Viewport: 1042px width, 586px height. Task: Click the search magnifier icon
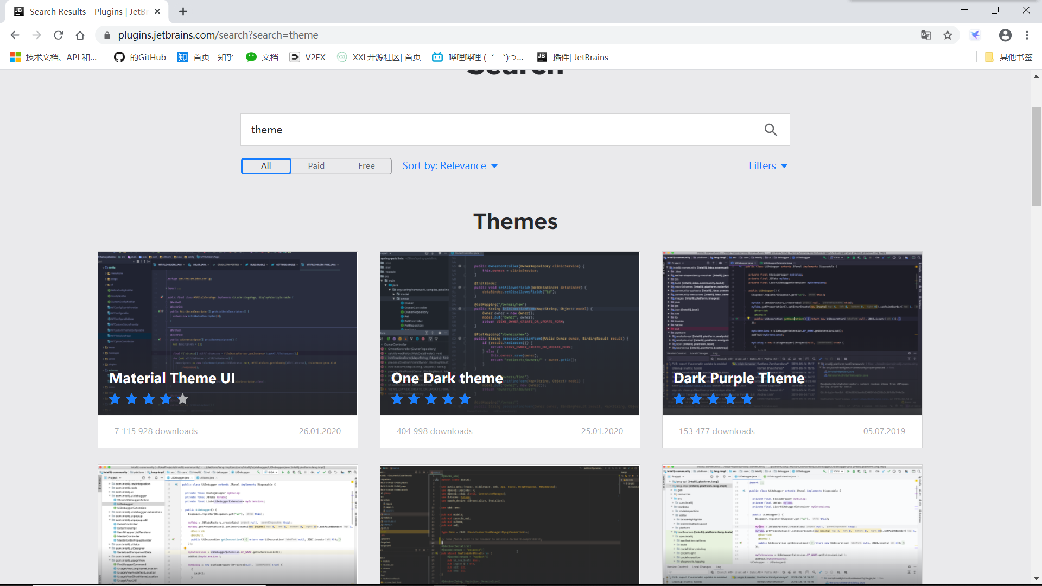(770, 130)
